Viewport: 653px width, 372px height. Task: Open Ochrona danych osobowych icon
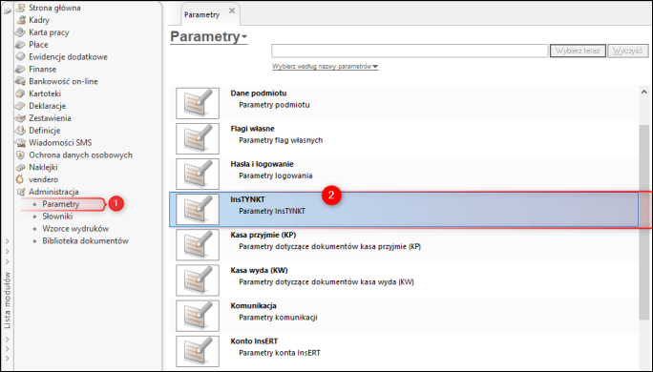click(21, 155)
